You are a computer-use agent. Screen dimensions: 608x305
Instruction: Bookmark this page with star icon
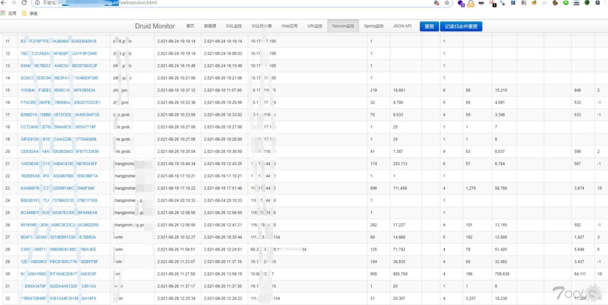pos(447,3)
